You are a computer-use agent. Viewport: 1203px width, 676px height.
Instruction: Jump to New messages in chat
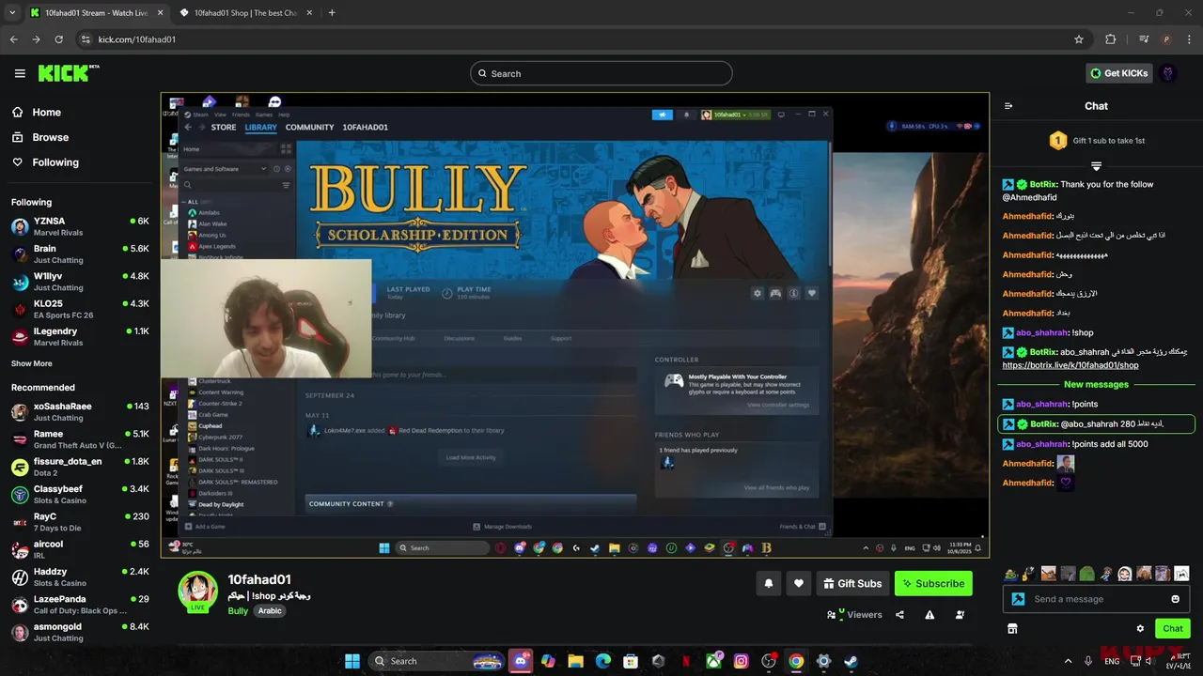pyautogui.click(x=1096, y=384)
